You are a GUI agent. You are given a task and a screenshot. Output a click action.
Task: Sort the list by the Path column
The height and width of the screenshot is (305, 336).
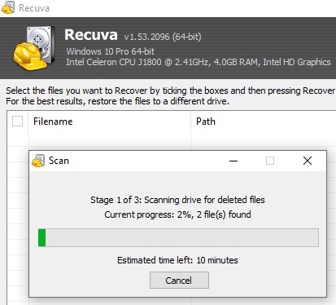264,122
